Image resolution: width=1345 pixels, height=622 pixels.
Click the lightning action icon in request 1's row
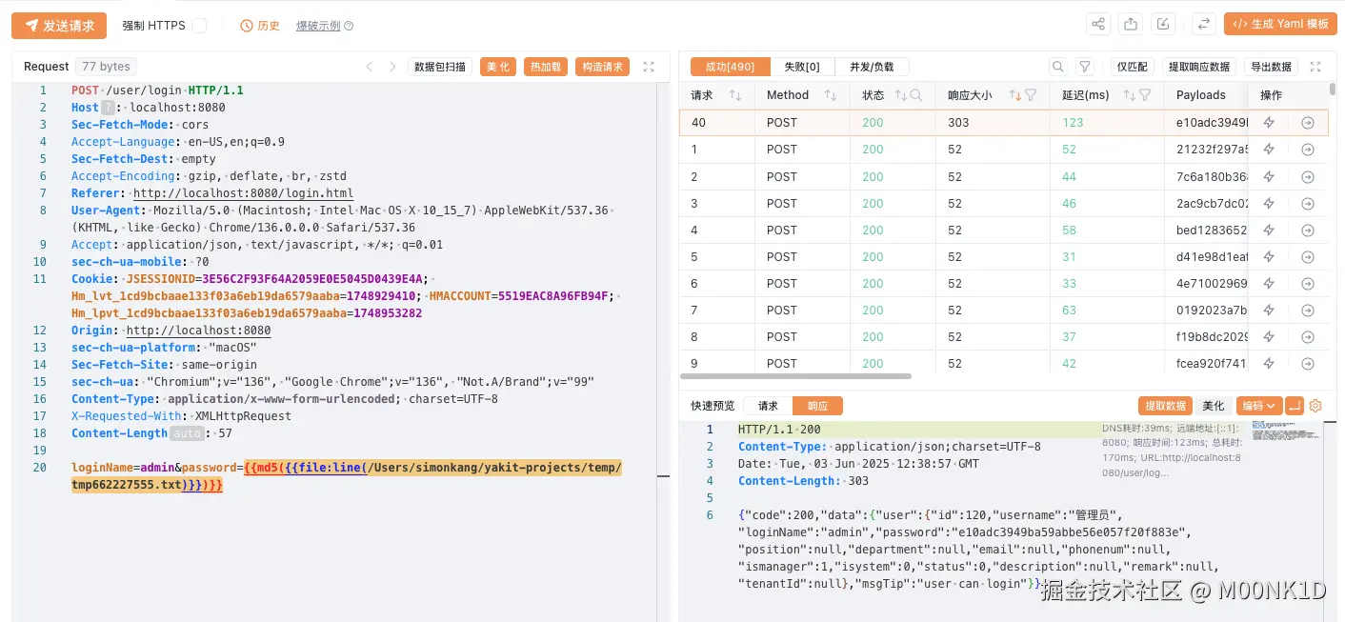tap(1269, 150)
